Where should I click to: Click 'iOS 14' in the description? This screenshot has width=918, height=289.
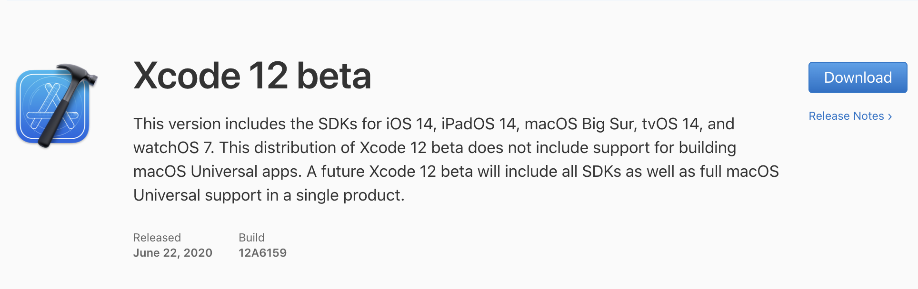pos(409,124)
